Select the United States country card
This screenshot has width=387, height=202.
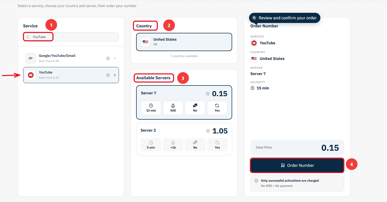[184, 42]
